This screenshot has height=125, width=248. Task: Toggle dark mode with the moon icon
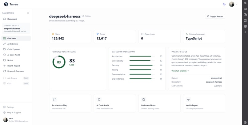224,4
